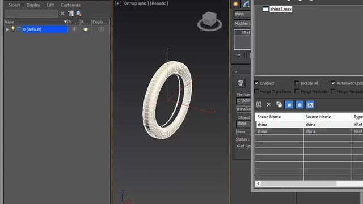
Task: Click the Fr... column header
Action: tap(74, 22)
